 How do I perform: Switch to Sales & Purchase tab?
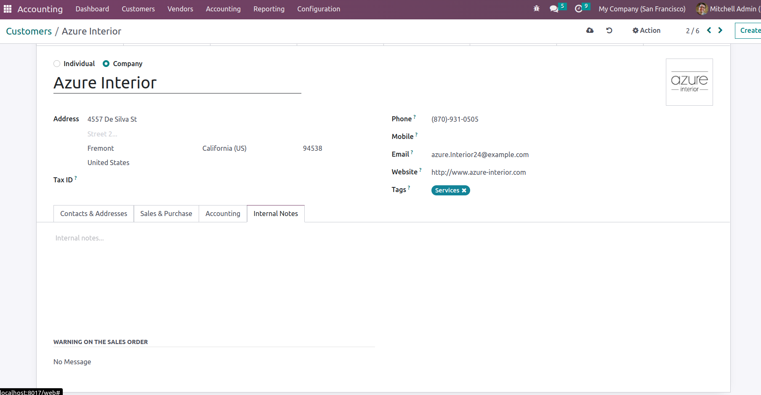[x=166, y=214]
